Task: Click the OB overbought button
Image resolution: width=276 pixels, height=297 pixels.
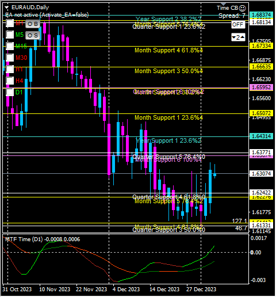Action: click(33, 24)
